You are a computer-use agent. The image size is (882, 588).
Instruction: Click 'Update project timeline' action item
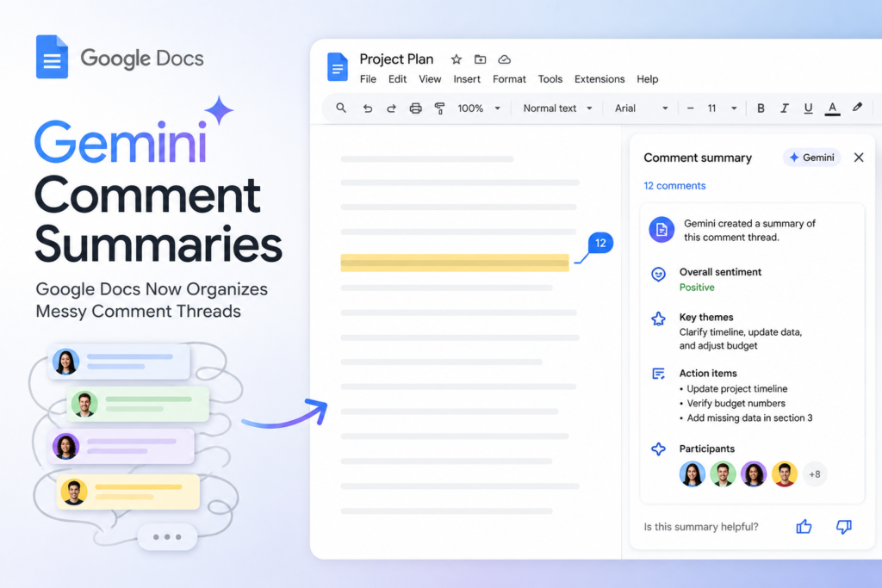point(737,389)
